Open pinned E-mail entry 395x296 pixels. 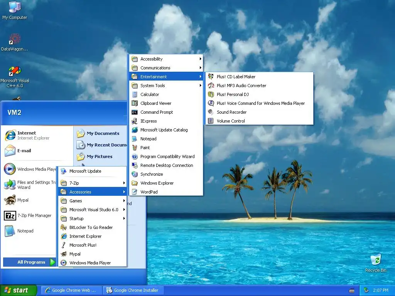coord(37,151)
